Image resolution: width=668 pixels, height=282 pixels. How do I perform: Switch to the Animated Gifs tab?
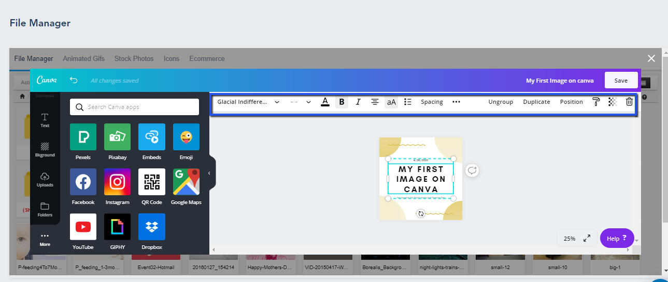click(84, 58)
